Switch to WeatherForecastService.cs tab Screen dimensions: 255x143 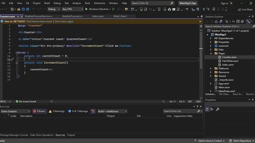39,16
